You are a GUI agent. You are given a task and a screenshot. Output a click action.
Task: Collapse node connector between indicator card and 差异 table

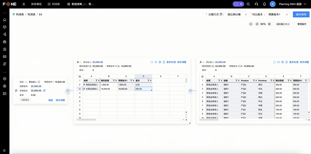pyautogui.click(x=68, y=91)
